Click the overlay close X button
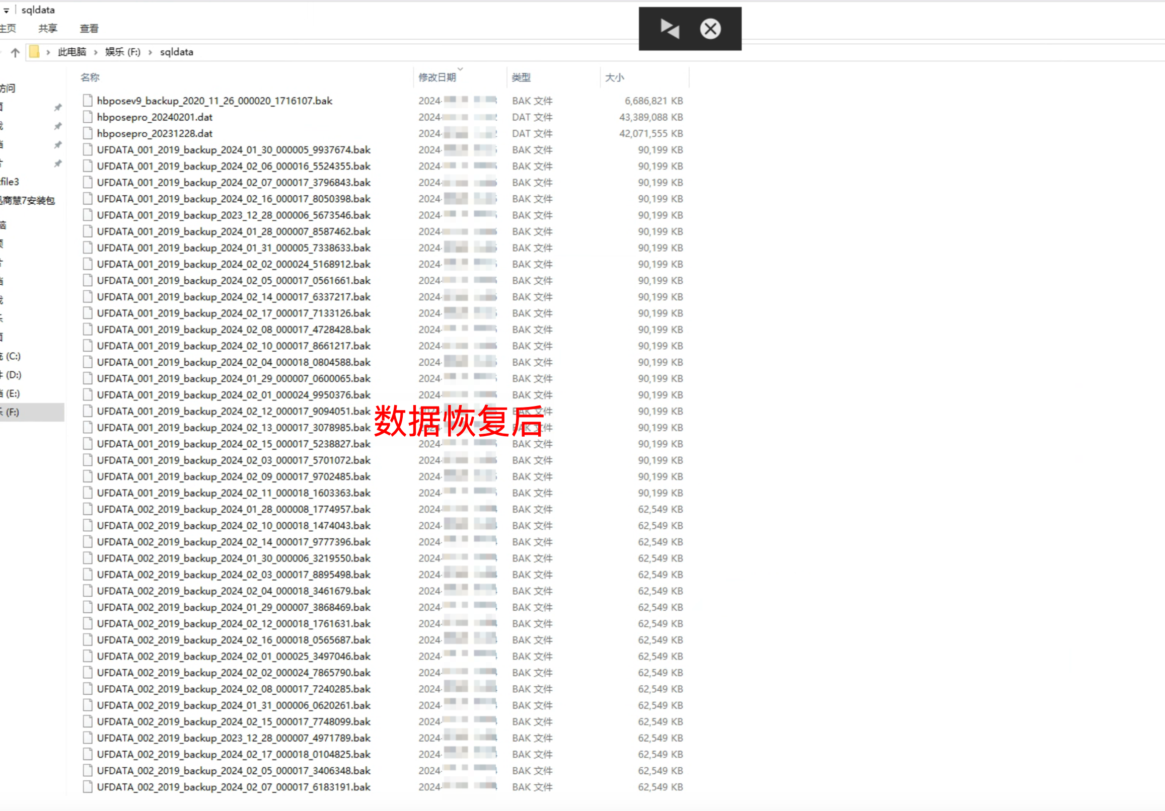 tap(710, 29)
